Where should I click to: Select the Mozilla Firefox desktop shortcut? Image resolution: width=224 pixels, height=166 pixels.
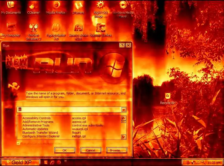coord(56,8)
